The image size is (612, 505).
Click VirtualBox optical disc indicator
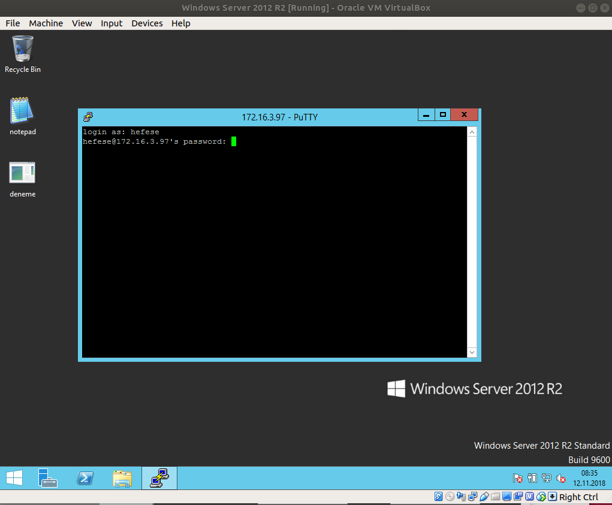(450, 497)
